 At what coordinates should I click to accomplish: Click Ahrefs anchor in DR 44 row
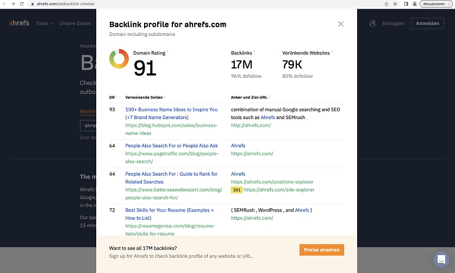(238, 173)
